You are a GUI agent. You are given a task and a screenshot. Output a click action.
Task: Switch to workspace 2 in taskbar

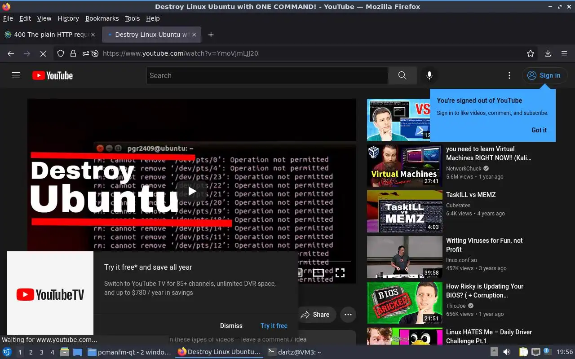(x=31, y=352)
